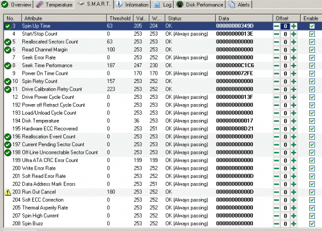This screenshot has width=322, height=231.
Task: Click green check icon for Spin Up Time
Action: [x=8, y=26]
